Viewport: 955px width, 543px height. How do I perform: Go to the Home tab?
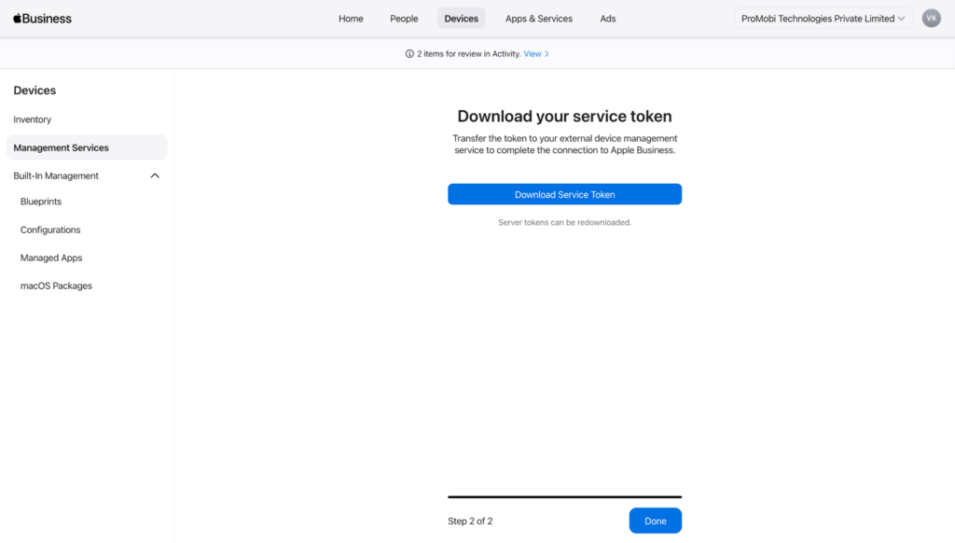coord(351,19)
